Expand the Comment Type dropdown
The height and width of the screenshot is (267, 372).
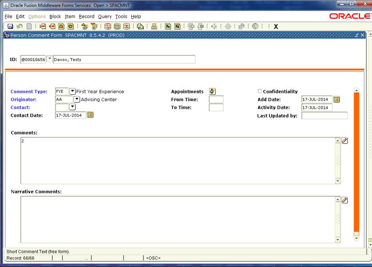[72, 92]
